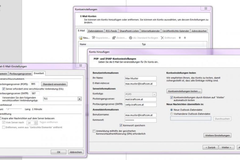This screenshot has width=240, height=160.
Task: Click the Reparieren toolbar icon
Action: (94, 38)
